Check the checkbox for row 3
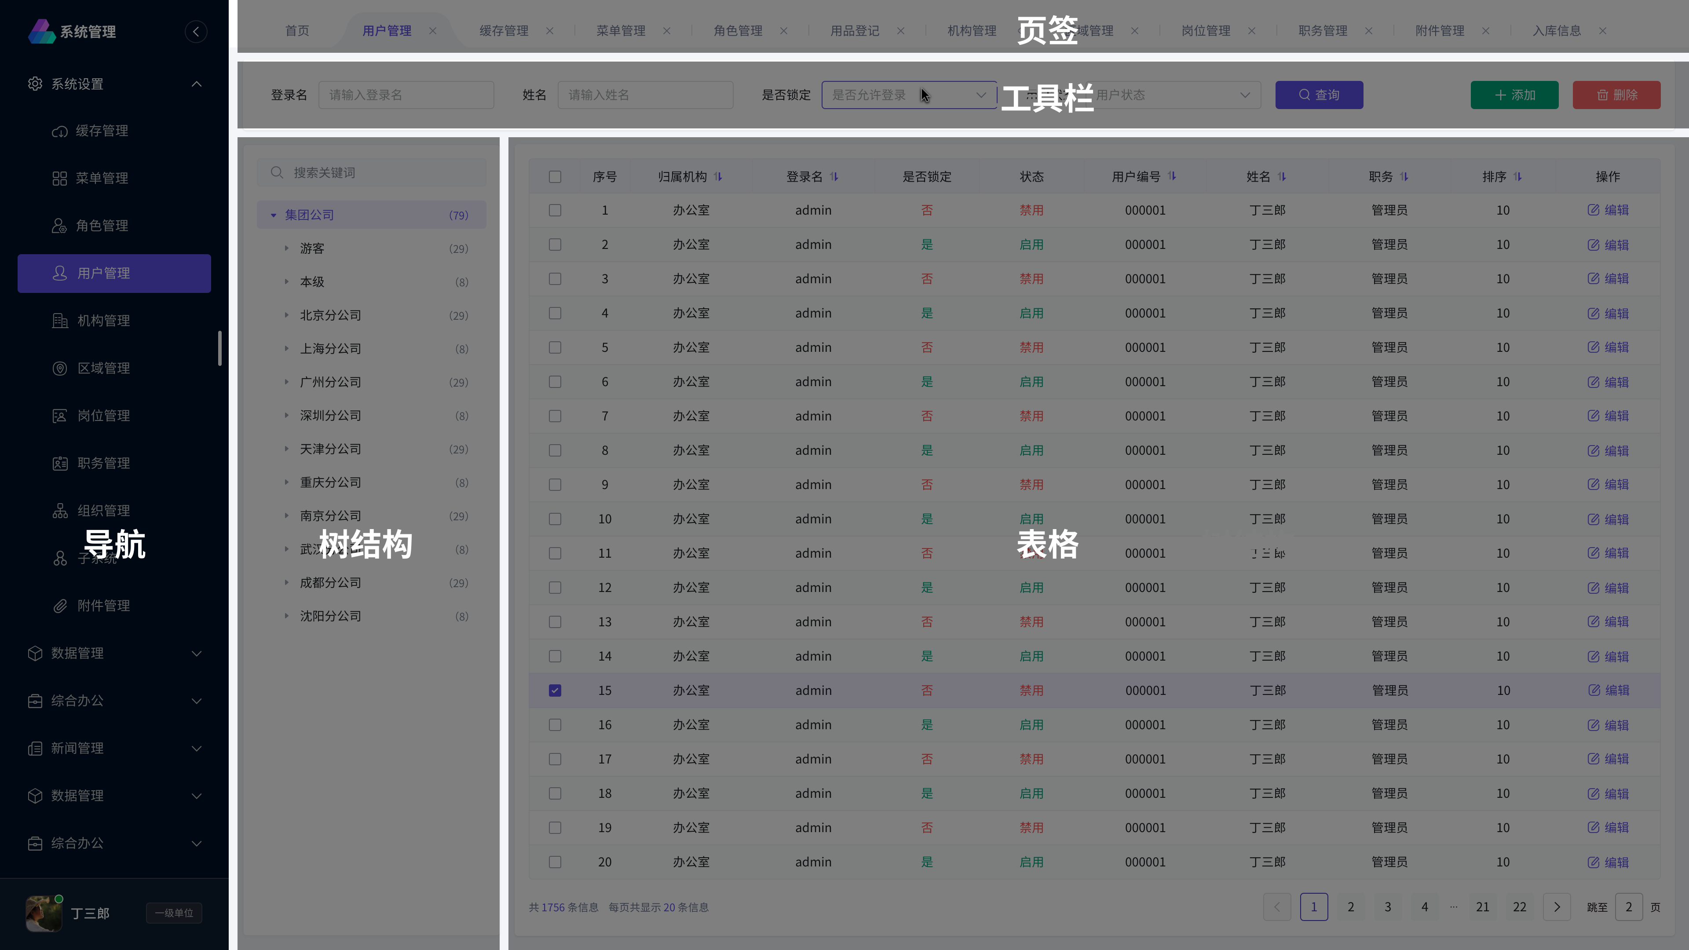Viewport: 1689px width, 950px height. tap(555, 279)
